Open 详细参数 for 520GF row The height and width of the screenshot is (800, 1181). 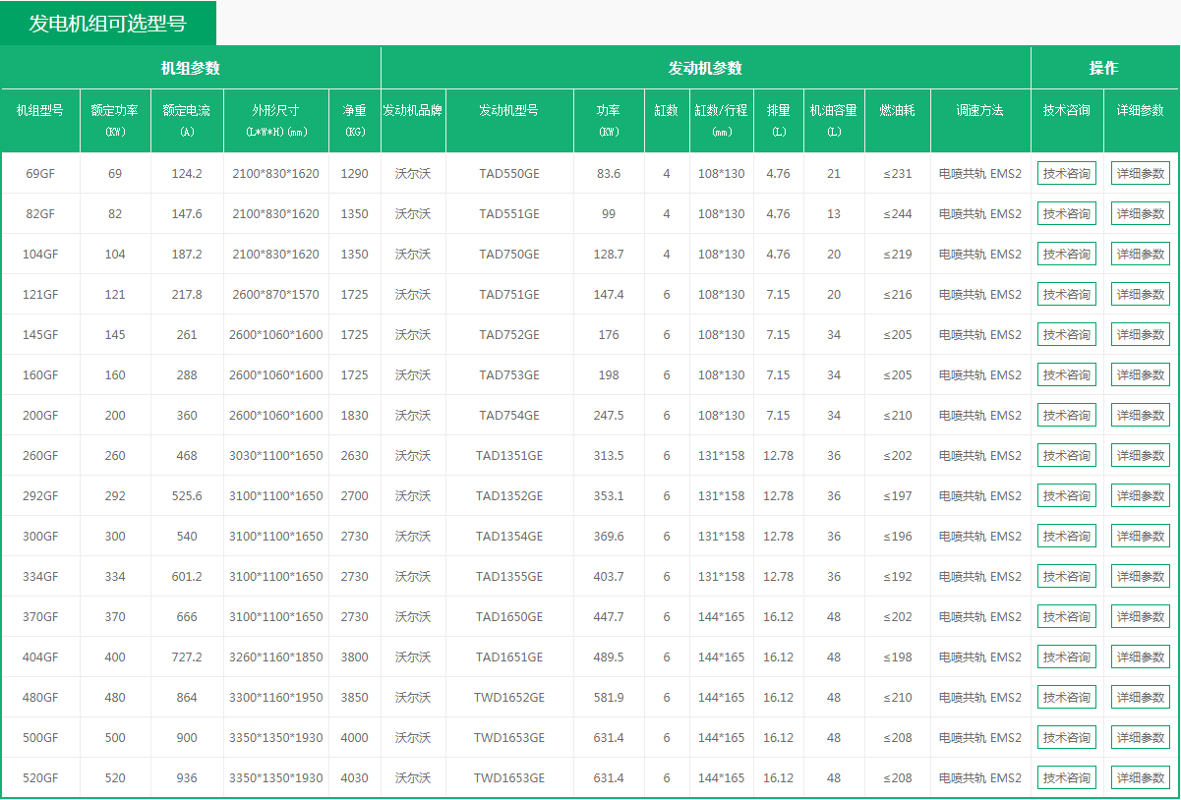[1141, 778]
